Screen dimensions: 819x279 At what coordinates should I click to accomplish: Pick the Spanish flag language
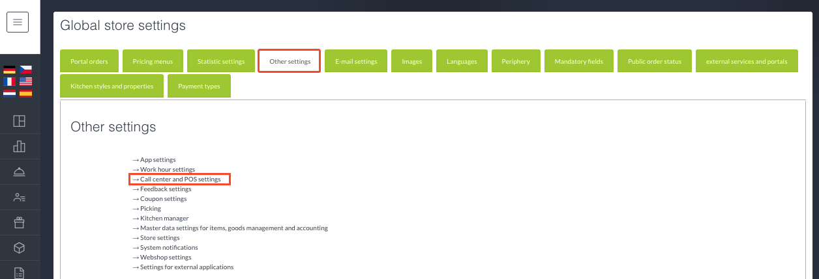click(26, 93)
